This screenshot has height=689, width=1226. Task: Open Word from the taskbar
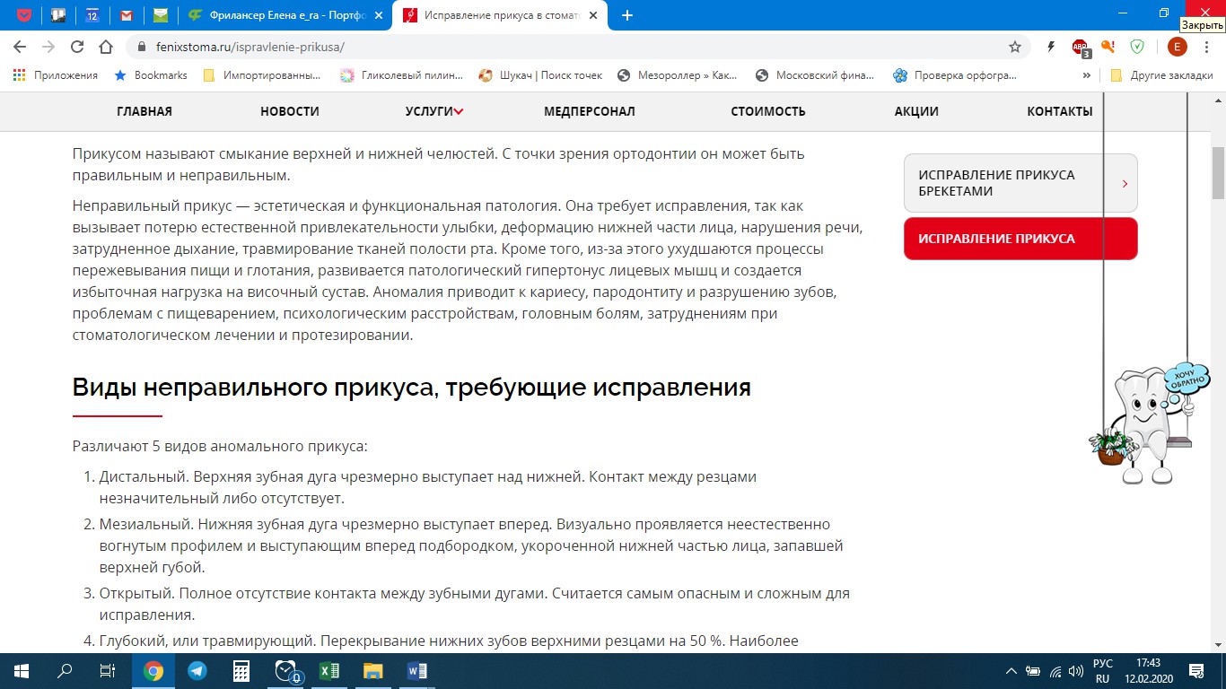point(417,670)
